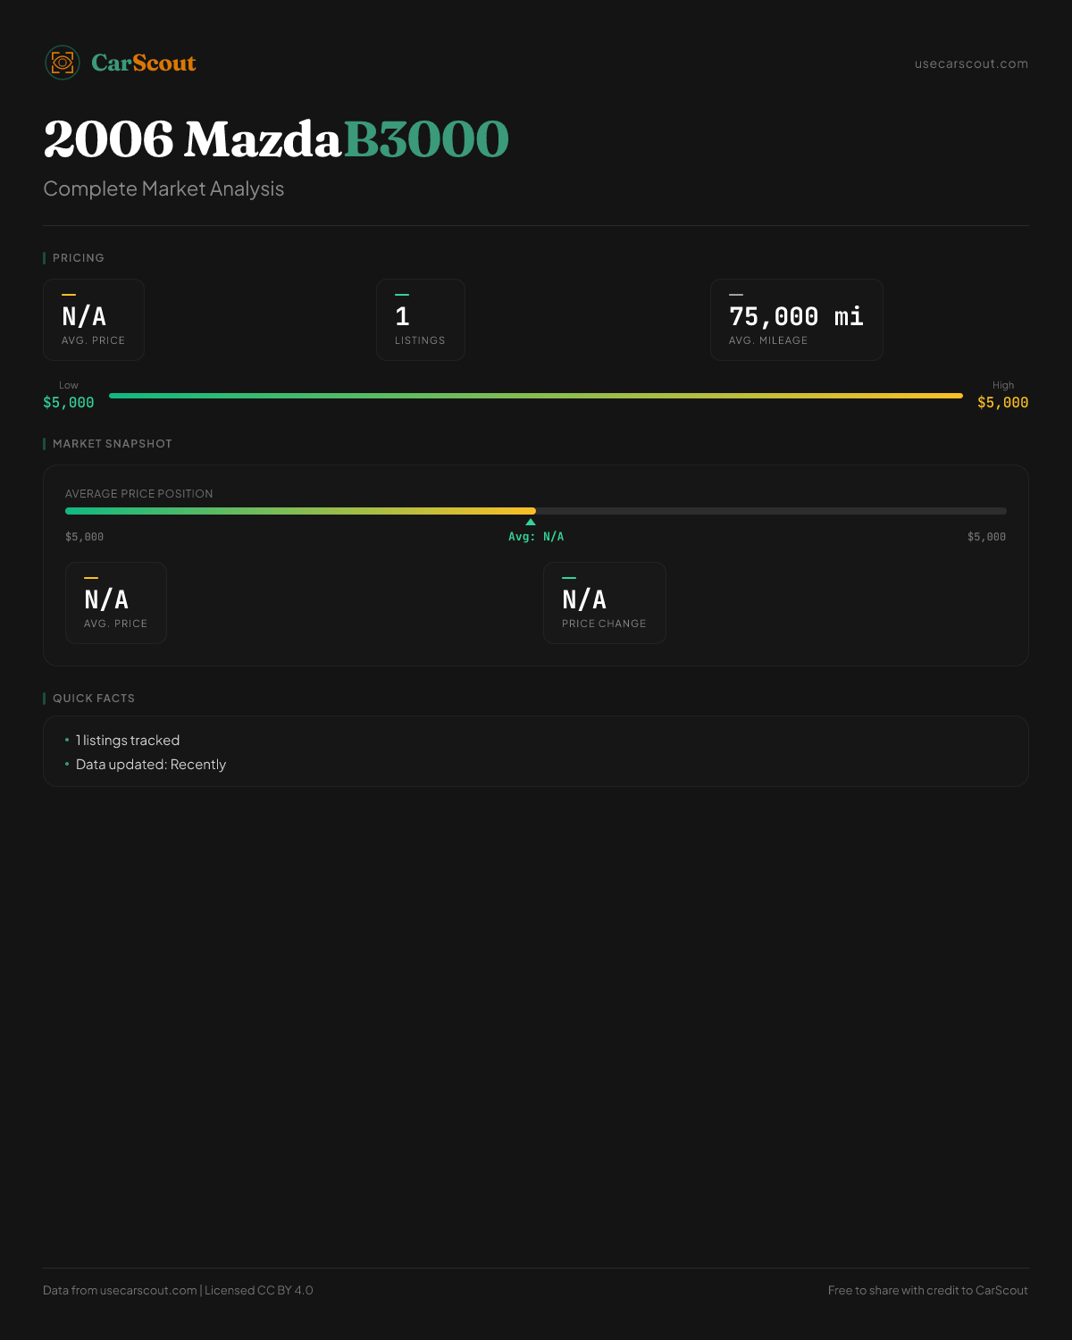Click the 2006 Mazda B3000 title
1072x1340 pixels.
276,139
